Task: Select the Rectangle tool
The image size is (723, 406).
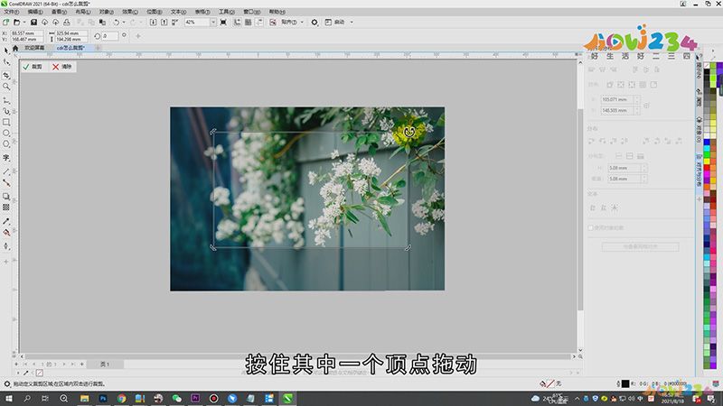Action: click(6, 122)
